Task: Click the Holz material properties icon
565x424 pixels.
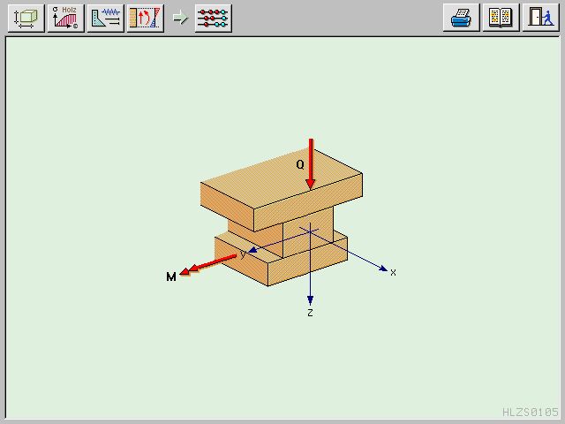Action: [x=67, y=18]
